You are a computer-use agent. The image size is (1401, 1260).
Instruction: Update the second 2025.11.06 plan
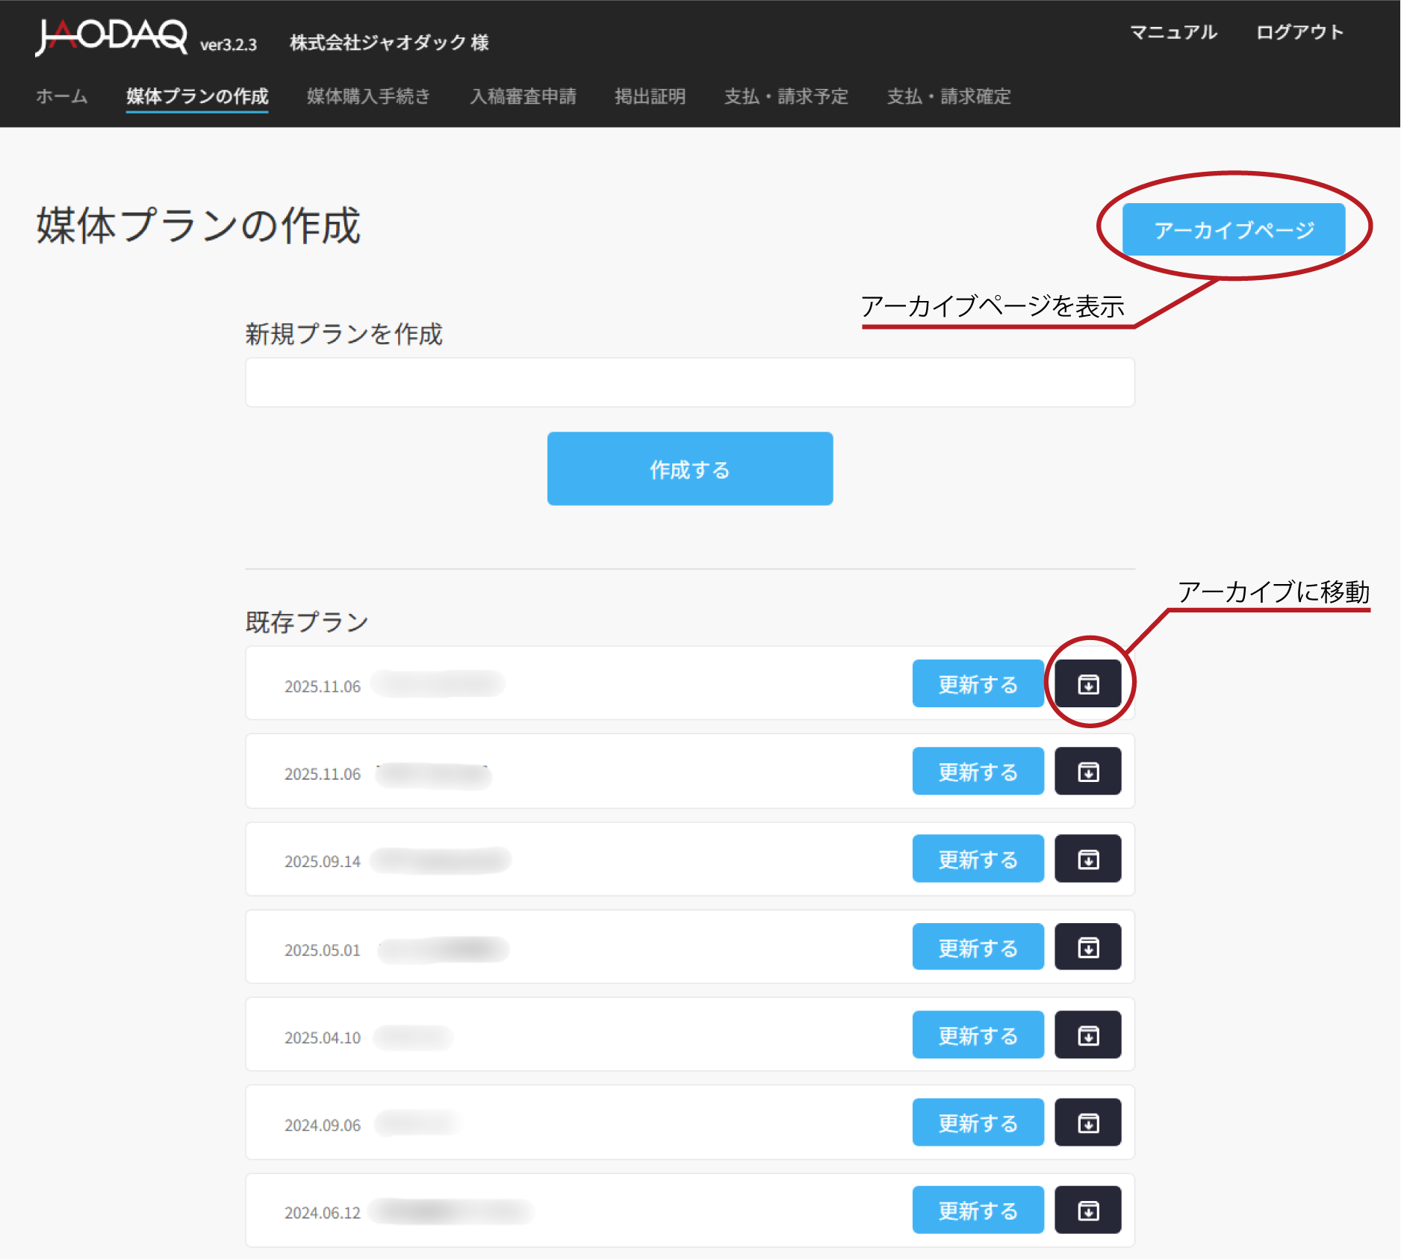tap(978, 771)
